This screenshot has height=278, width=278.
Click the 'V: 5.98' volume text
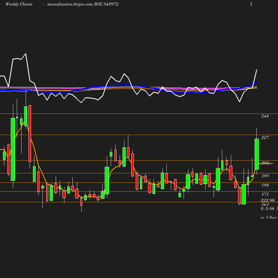267,209
